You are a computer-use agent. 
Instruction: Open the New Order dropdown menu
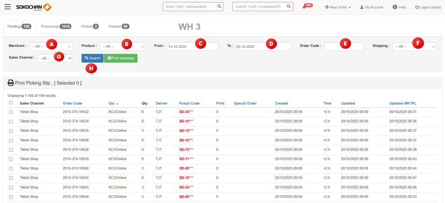338,7
